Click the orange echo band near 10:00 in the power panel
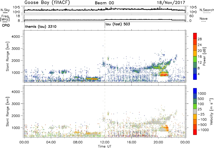The height and width of the screenshot is (148, 214). [92, 79]
